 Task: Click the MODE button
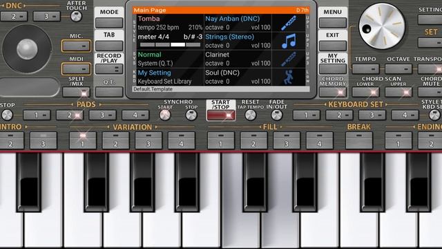click(109, 23)
